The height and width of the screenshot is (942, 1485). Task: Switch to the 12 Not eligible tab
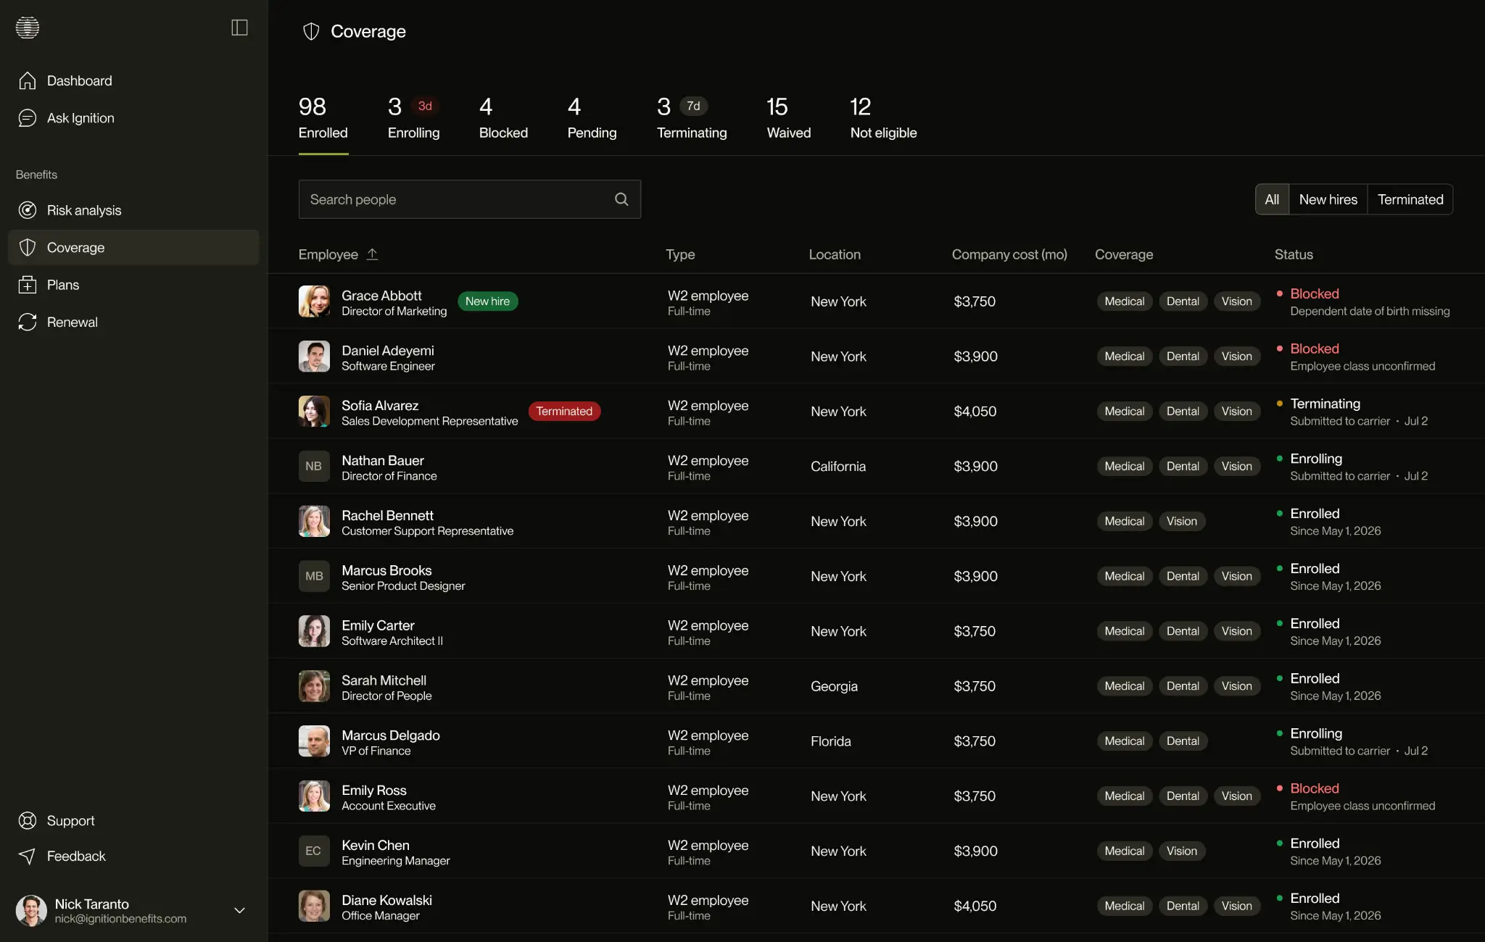tap(883, 118)
